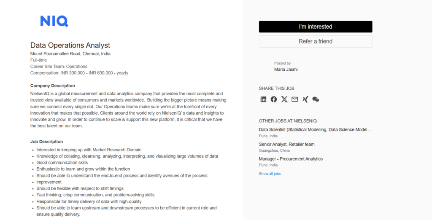
Task: Click the "Data Operations Analyst" job title
Action: pyautogui.click(x=70, y=45)
